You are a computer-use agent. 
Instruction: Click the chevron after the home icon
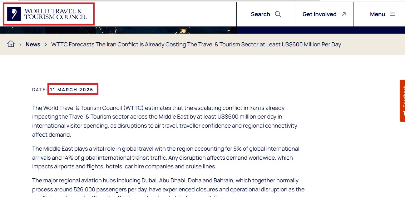[x=20, y=45]
